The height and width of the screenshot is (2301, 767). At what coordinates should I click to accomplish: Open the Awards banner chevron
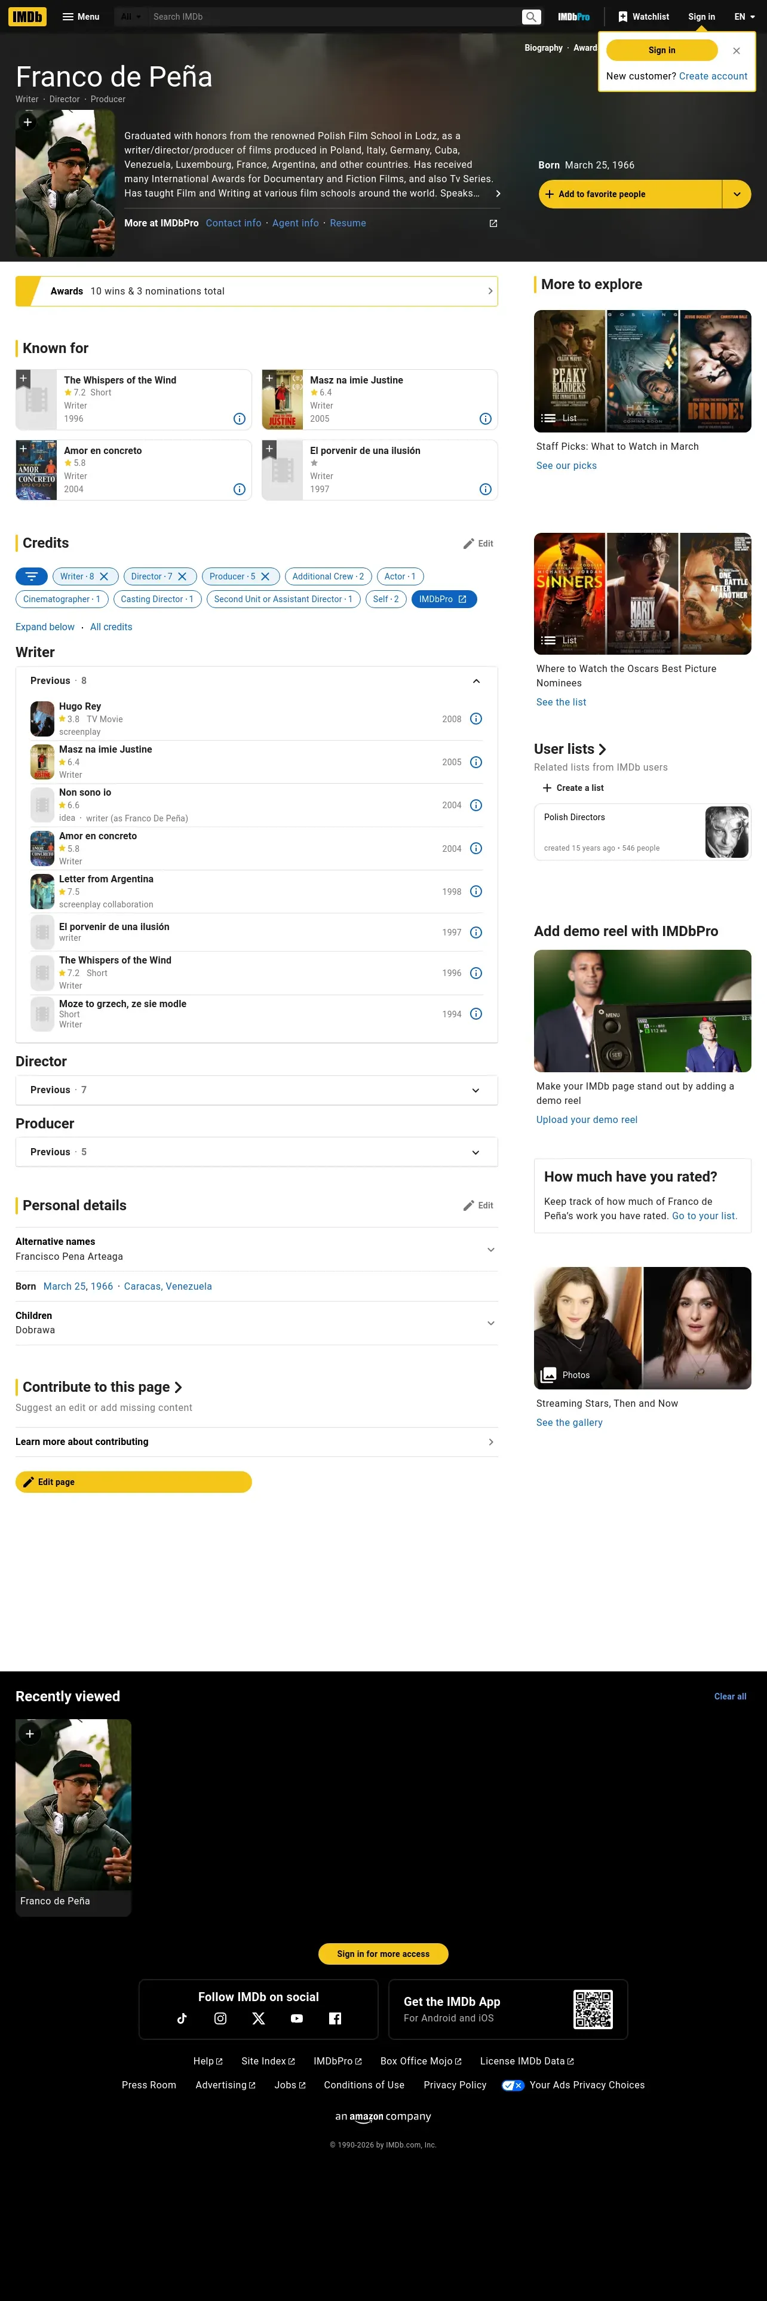490,291
